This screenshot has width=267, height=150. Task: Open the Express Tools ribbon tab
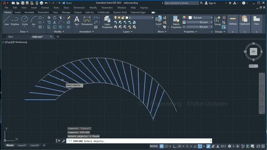point(120,12)
